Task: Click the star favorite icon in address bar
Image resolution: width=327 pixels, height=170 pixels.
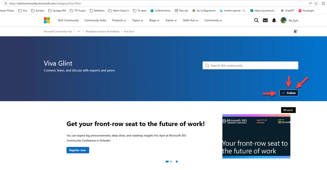Action: click(x=316, y=3)
